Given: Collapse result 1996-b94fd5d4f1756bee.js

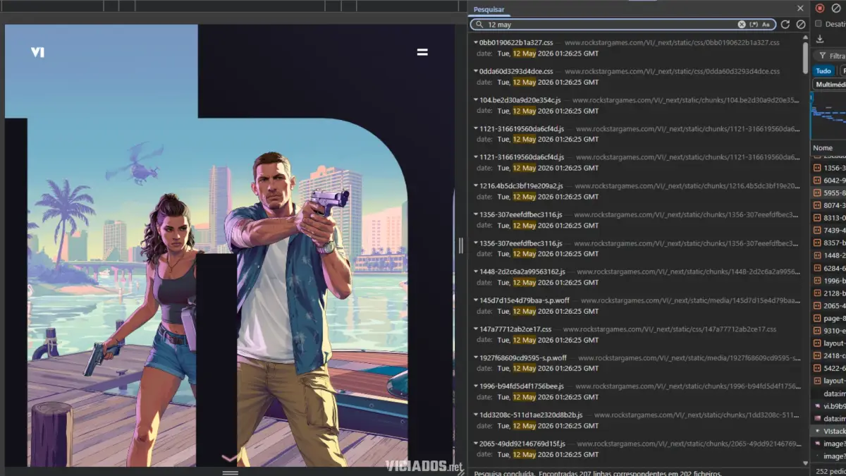Looking at the screenshot, I should 476,386.
